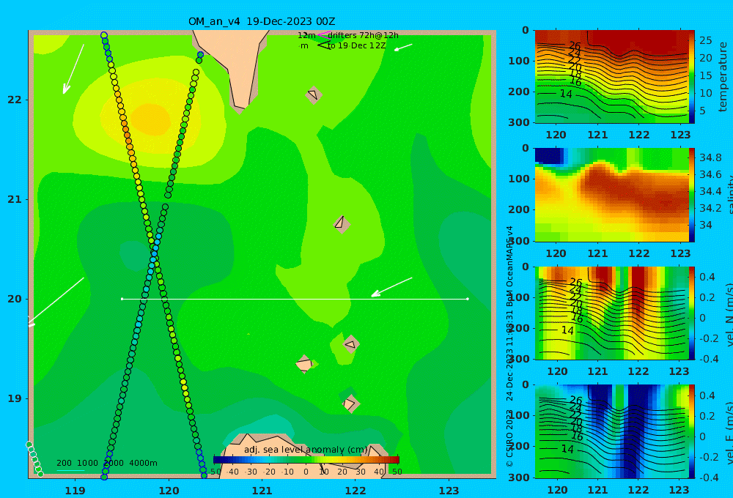
Task: Click the '34' tick on the salinity colorbar
Action: coord(705,225)
